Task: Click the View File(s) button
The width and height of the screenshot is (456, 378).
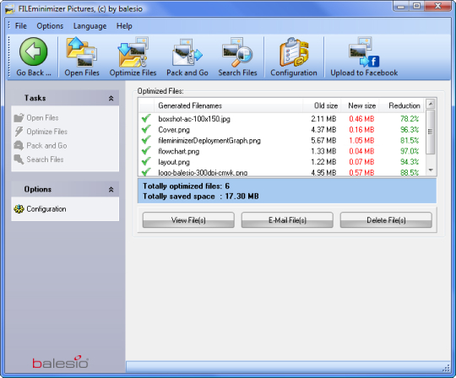Action: point(188,220)
